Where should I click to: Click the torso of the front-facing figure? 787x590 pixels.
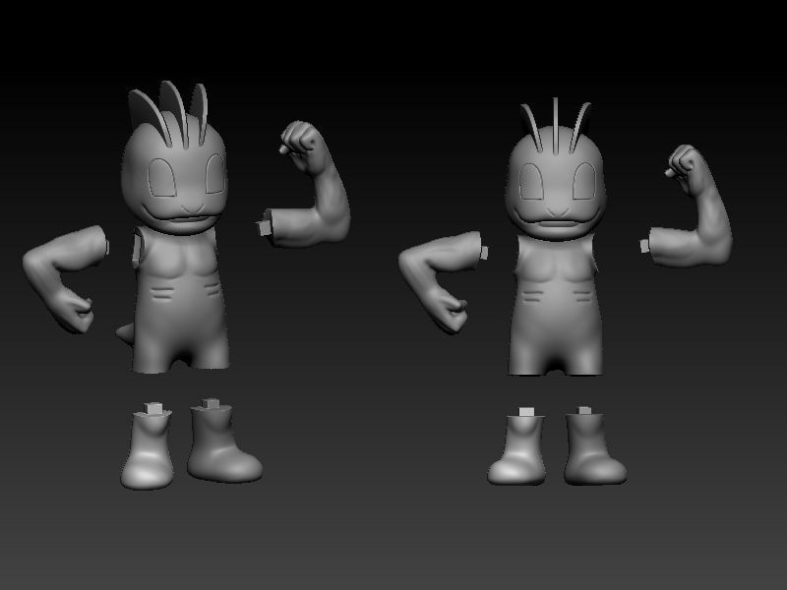point(556,306)
